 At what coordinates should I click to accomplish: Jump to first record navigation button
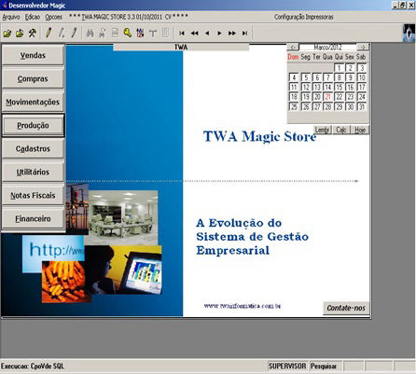coord(182,33)
